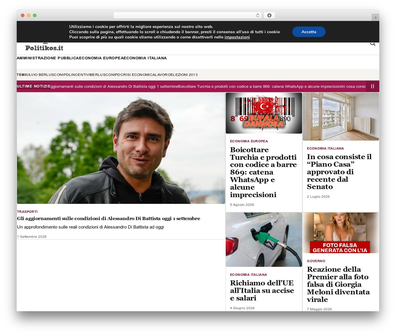Screen dimensions: 396x335
Task: Select the PD topic tag
Action: pyautogui.click(x=118, y=75)
